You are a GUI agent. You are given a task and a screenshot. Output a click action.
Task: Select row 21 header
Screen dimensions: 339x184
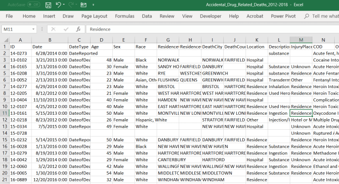click(x=4, y=180)
